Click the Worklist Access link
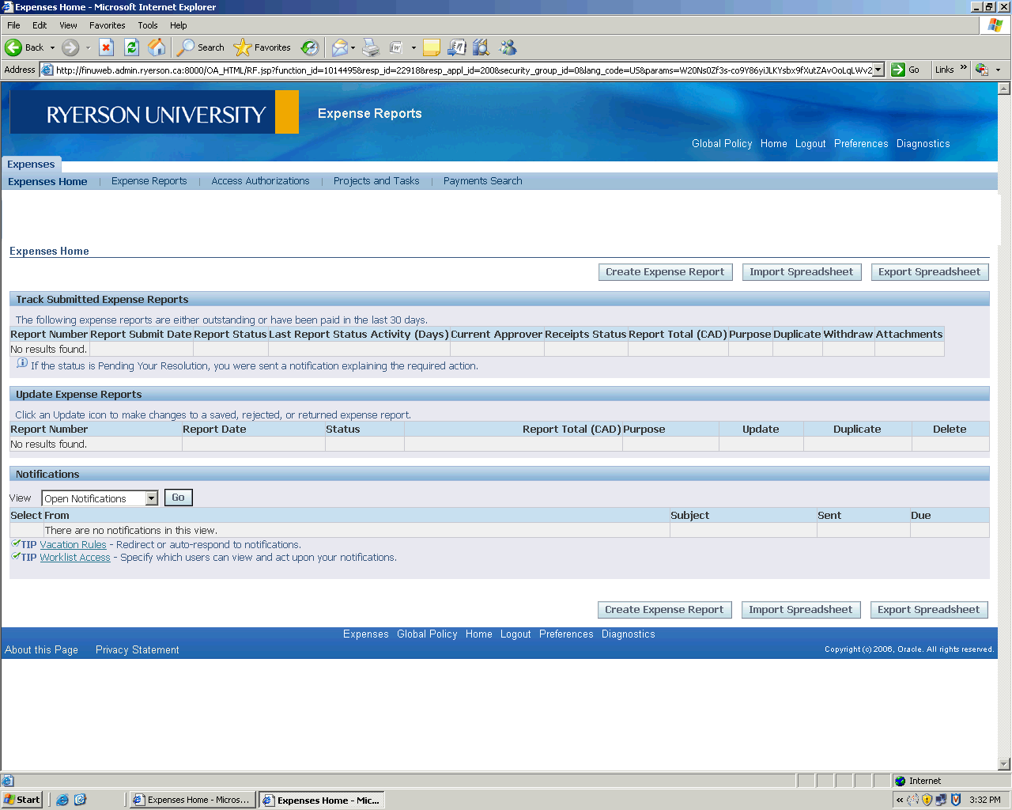Viewport: 1012px width, 810px height. 75,558
